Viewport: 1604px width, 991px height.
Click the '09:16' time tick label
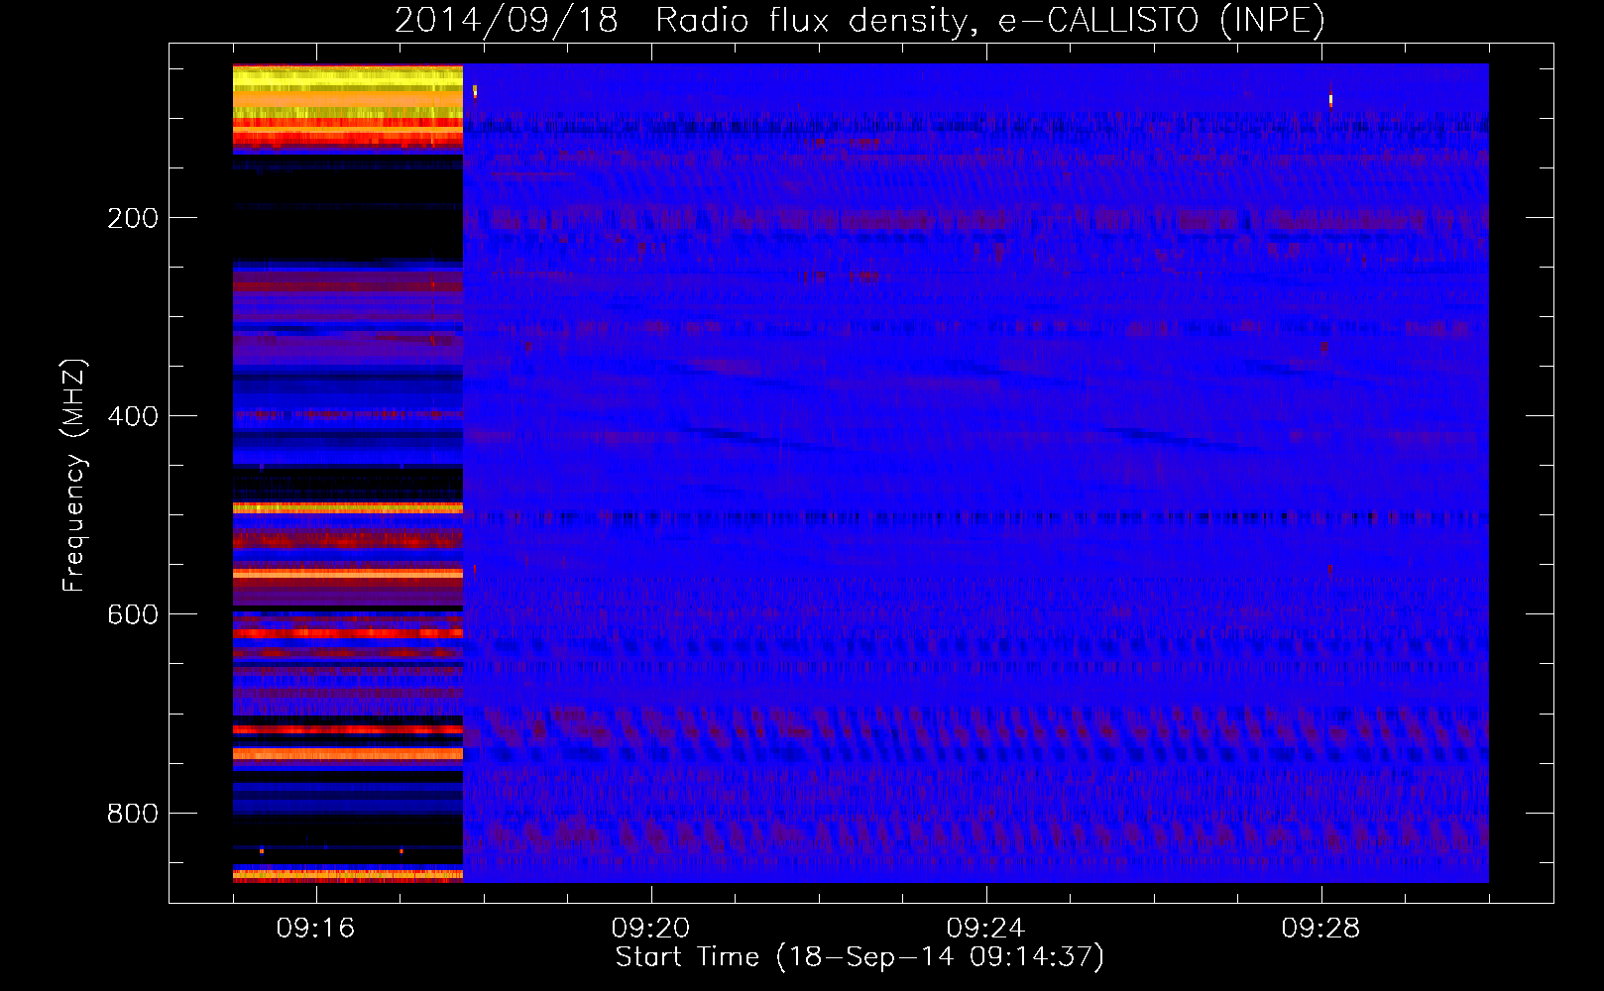click(315, 928)
